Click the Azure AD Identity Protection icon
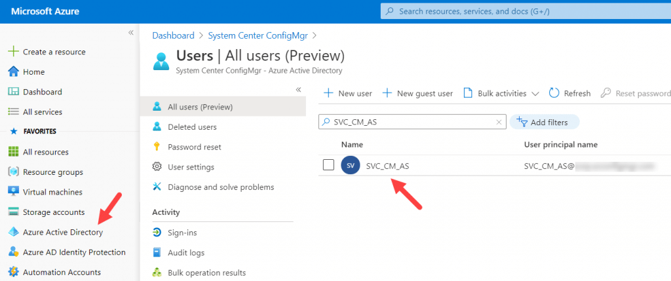The width and height of the screenshot is (671, 281). click(14, 252)
